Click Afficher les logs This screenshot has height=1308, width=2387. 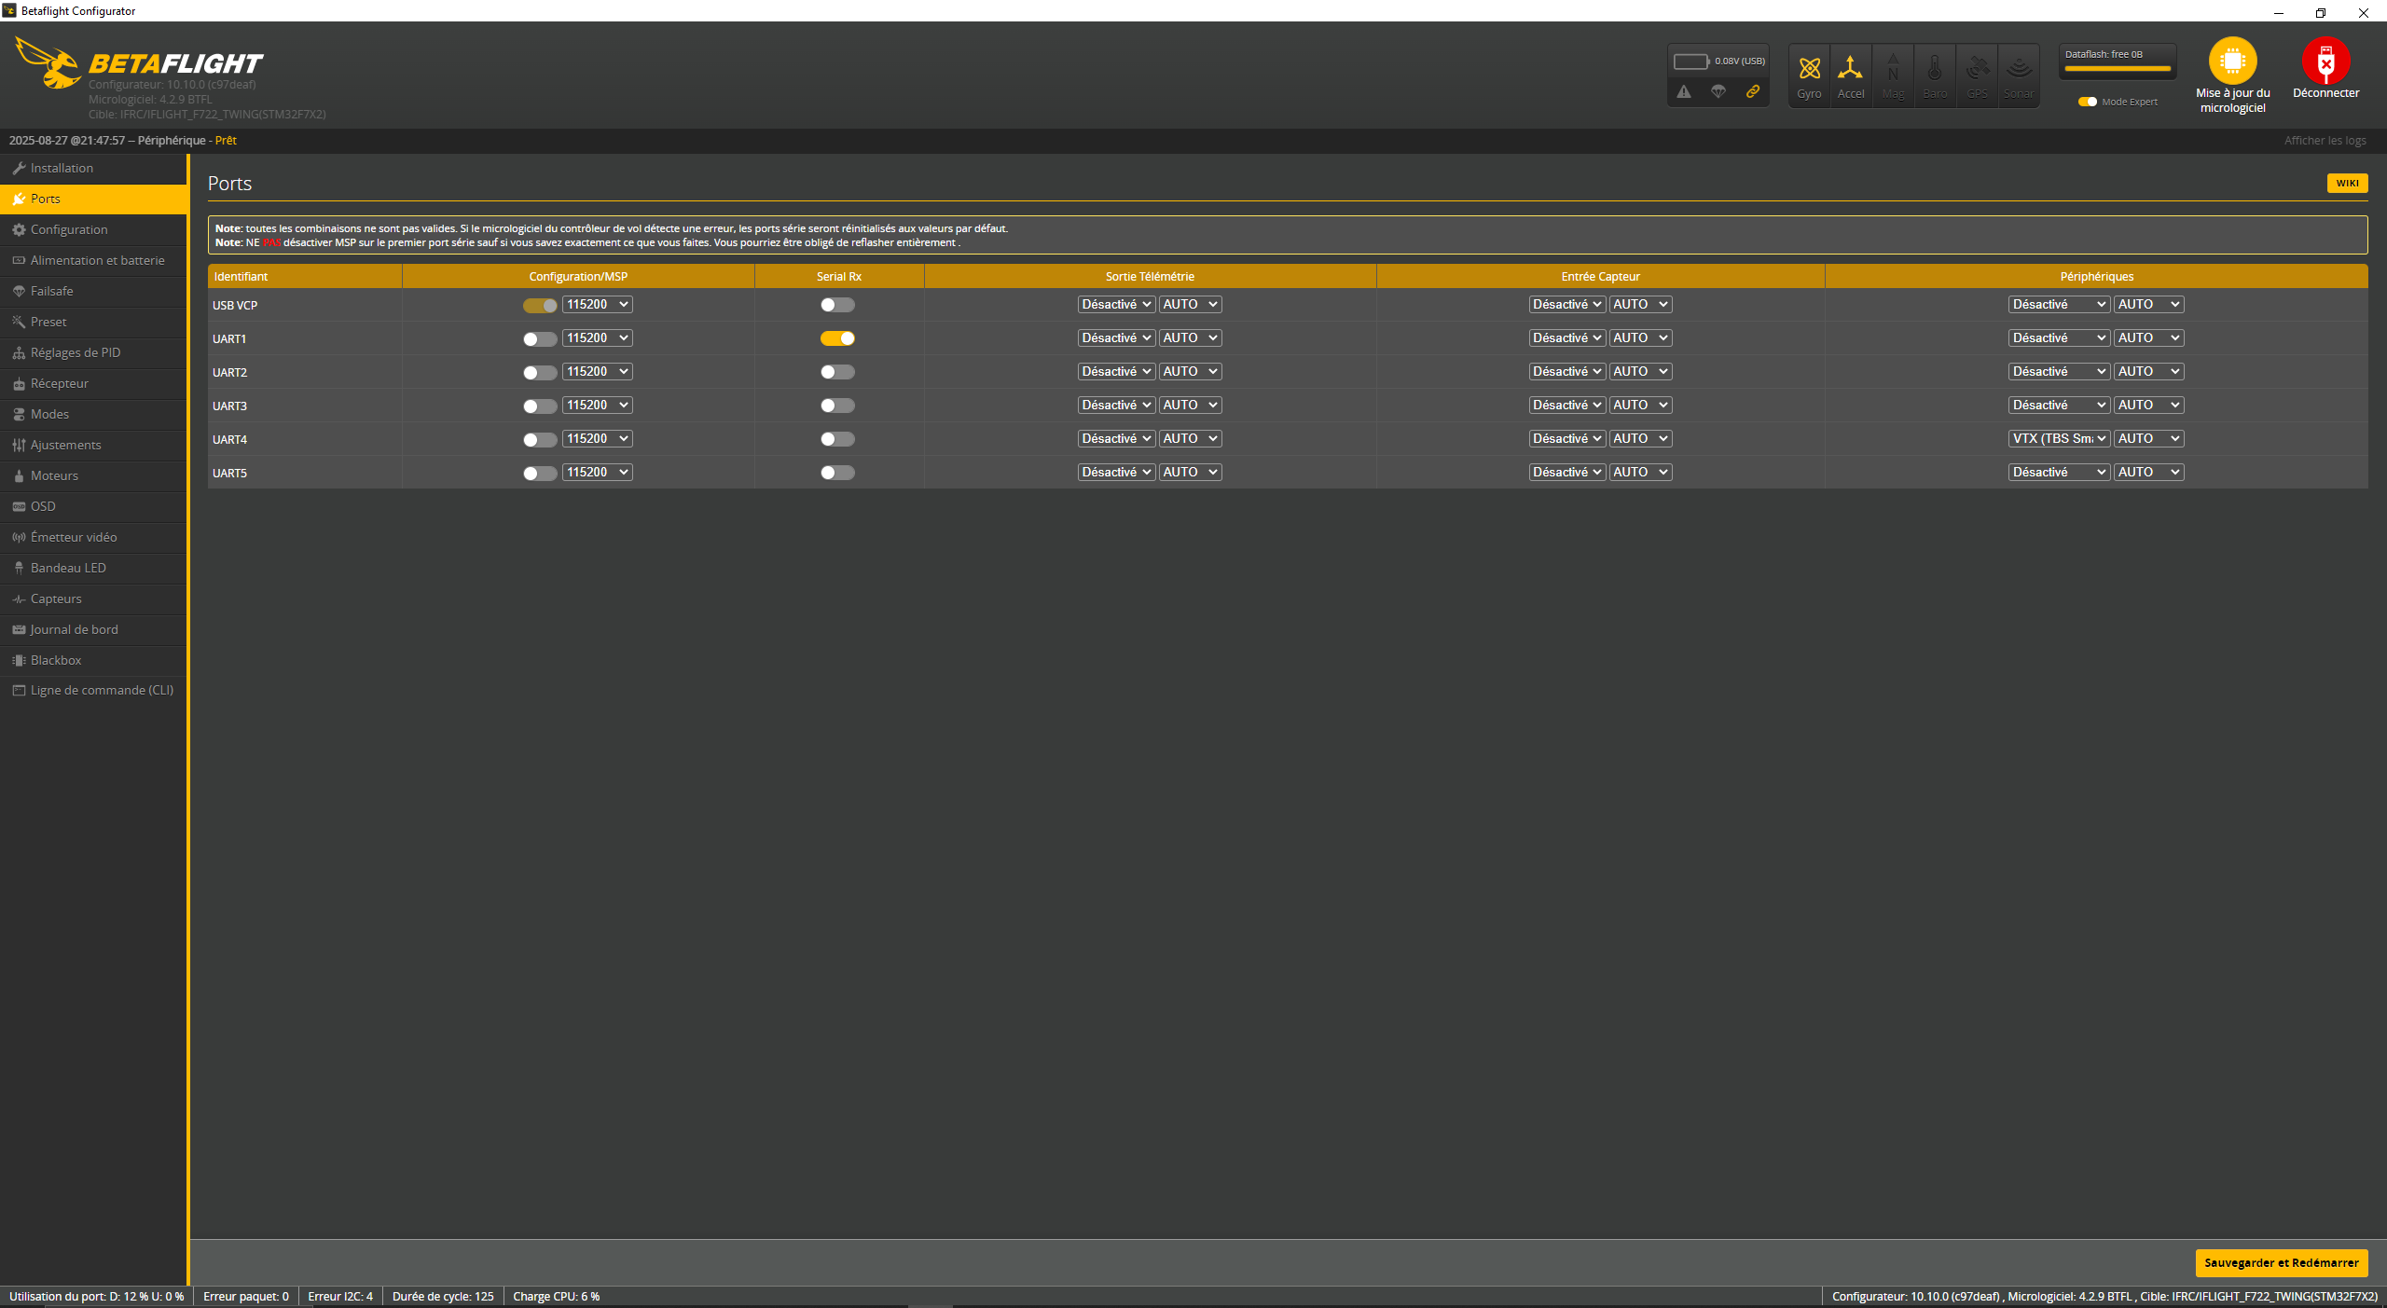(2325, 141)
